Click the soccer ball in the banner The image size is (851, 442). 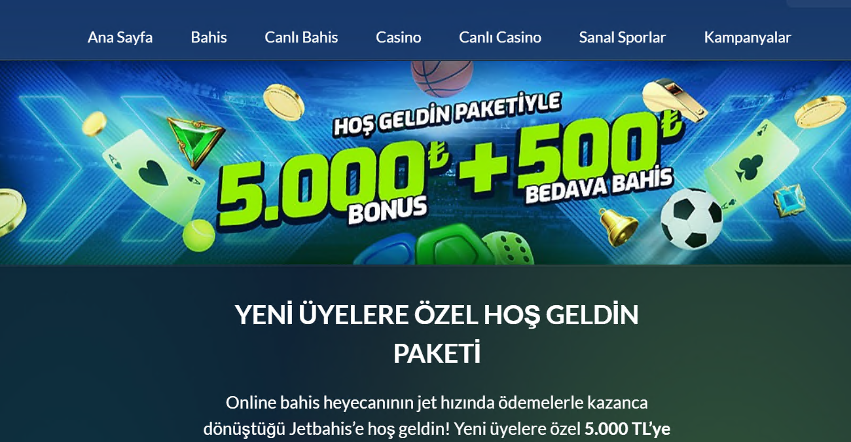(x=691, y=219)
